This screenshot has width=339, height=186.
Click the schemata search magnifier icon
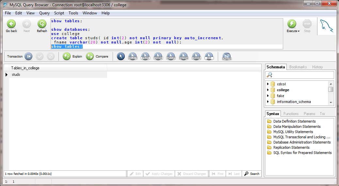(269, 75)
